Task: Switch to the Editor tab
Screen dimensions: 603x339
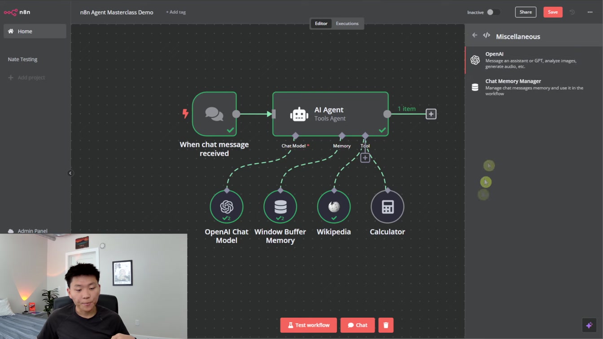Action: coord(321,23)
